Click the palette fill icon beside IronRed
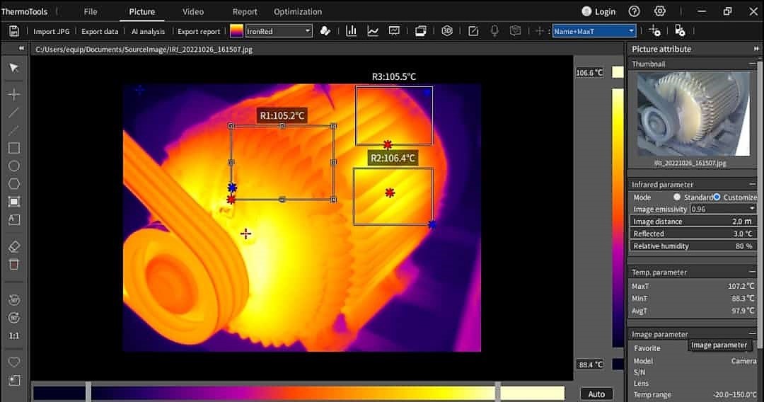764x402 pixels. click(x=325, y=31)
